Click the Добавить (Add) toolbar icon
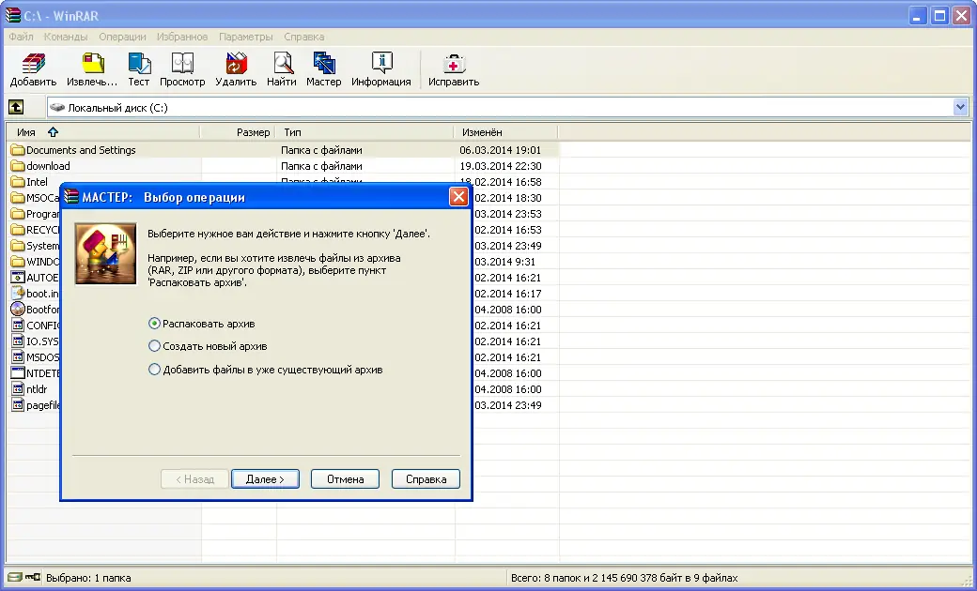 click(34, 64)
